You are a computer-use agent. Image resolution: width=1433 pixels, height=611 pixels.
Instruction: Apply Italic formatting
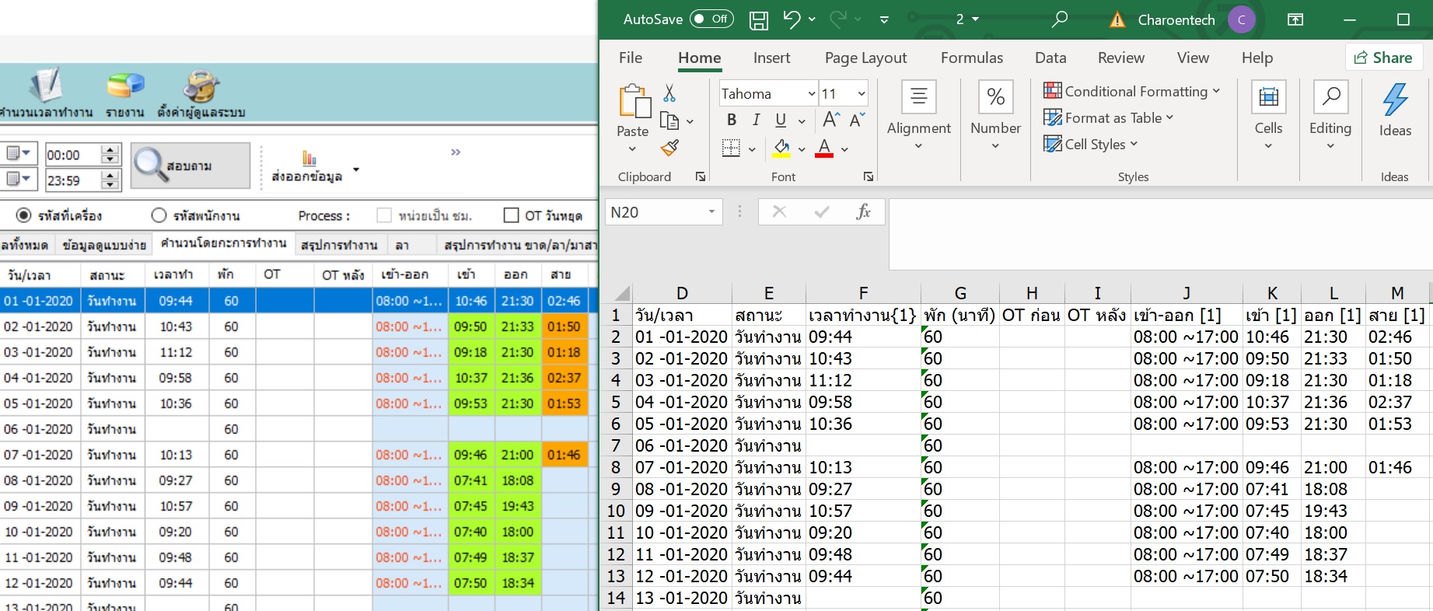point(756,120)
